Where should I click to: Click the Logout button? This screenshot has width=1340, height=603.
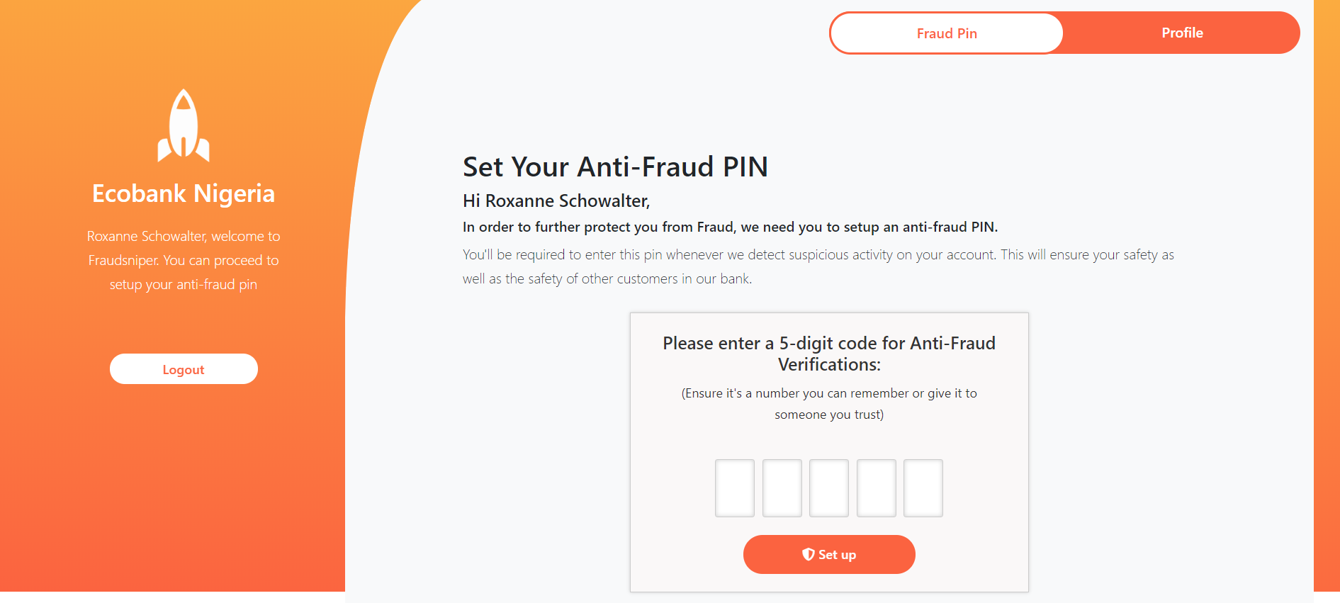point(184,368)
